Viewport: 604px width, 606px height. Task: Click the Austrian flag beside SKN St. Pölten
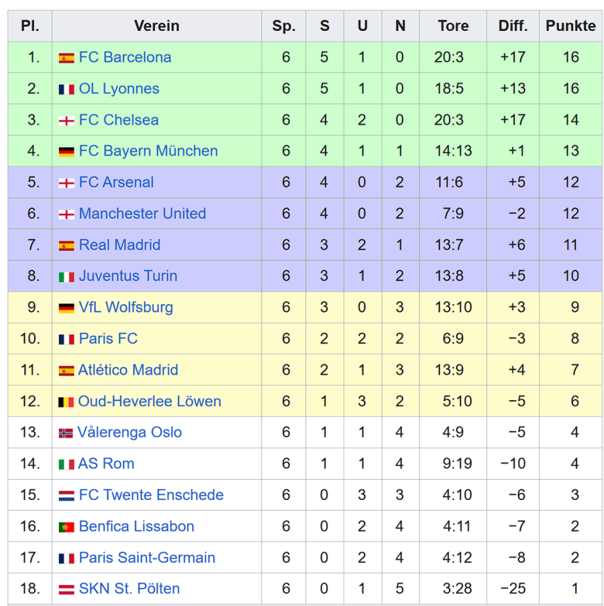click(x=66, y=591)
